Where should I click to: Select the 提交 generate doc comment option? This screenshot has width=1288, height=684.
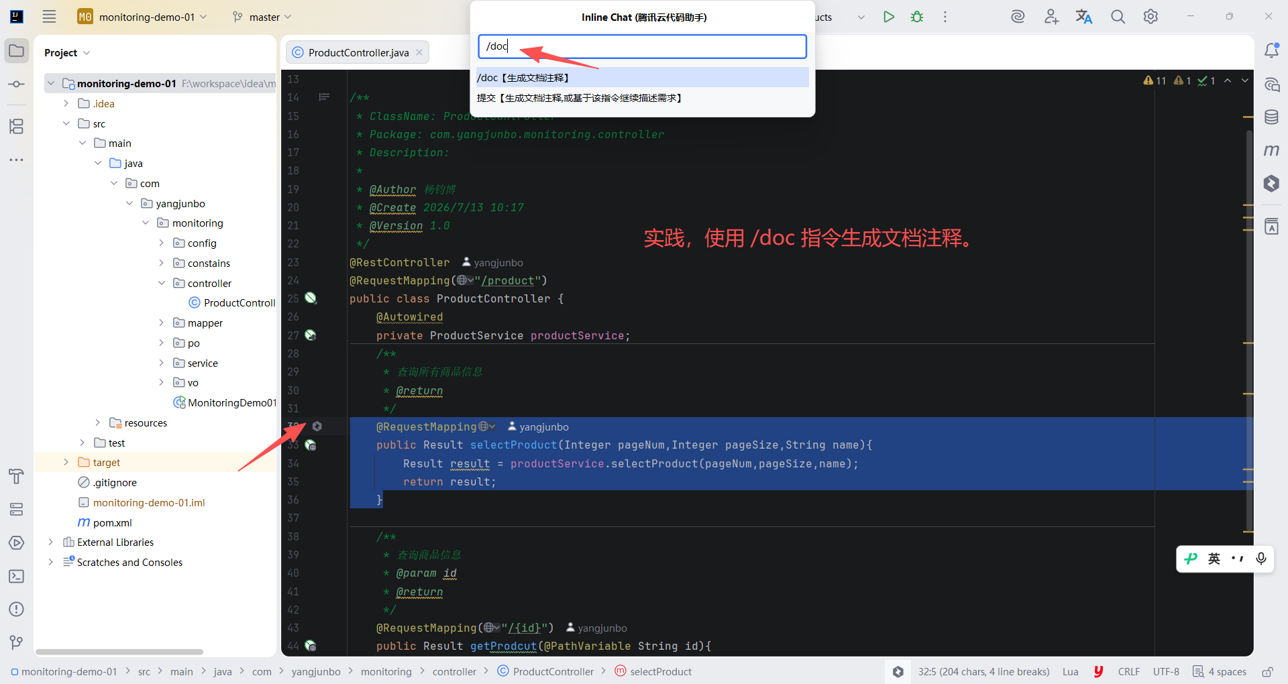click(x=642, y=98)
